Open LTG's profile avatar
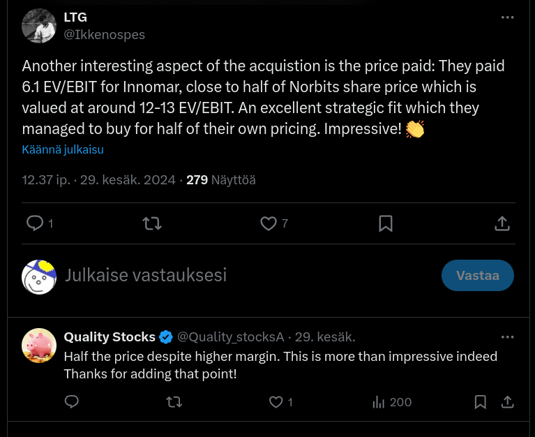 (39, 26)
